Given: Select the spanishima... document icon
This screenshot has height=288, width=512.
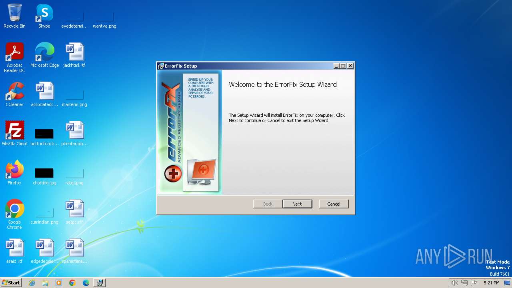Looking at the screenshot, I should point(74,251).
